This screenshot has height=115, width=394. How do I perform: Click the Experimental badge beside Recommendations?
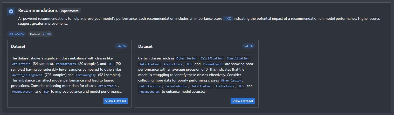70,11
